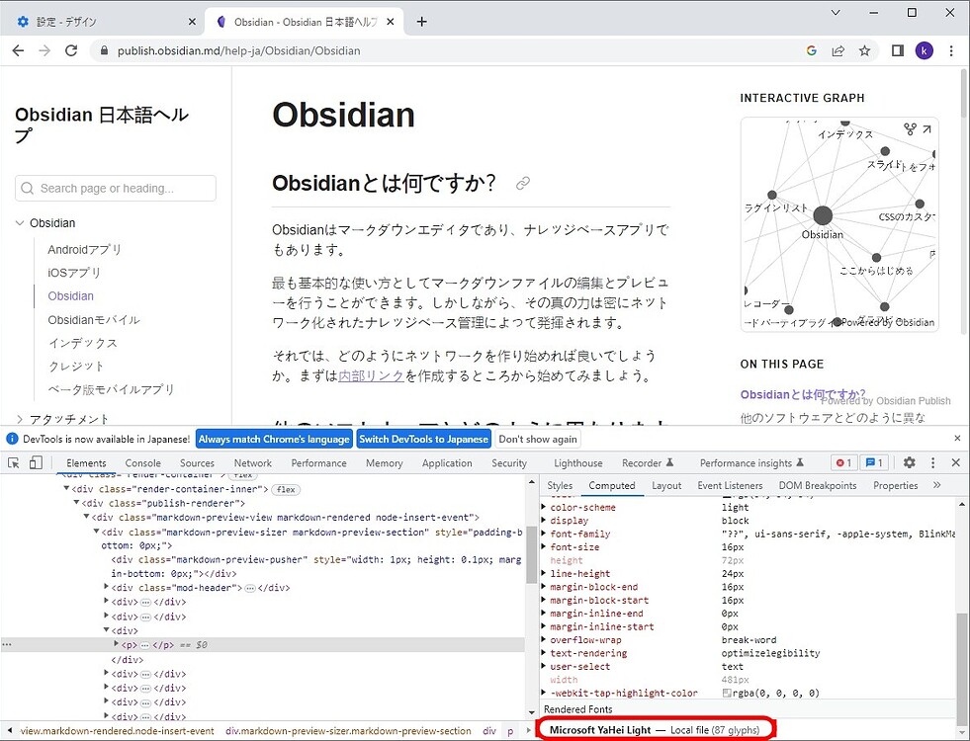
Task: Bookmark the page with the star icon
Action: click(x=864, y=50)
